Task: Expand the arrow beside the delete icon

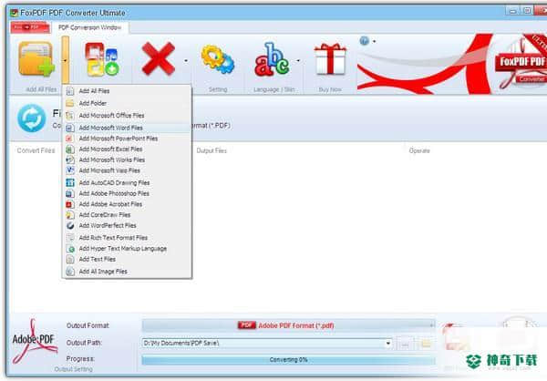Action: [186, 60]
